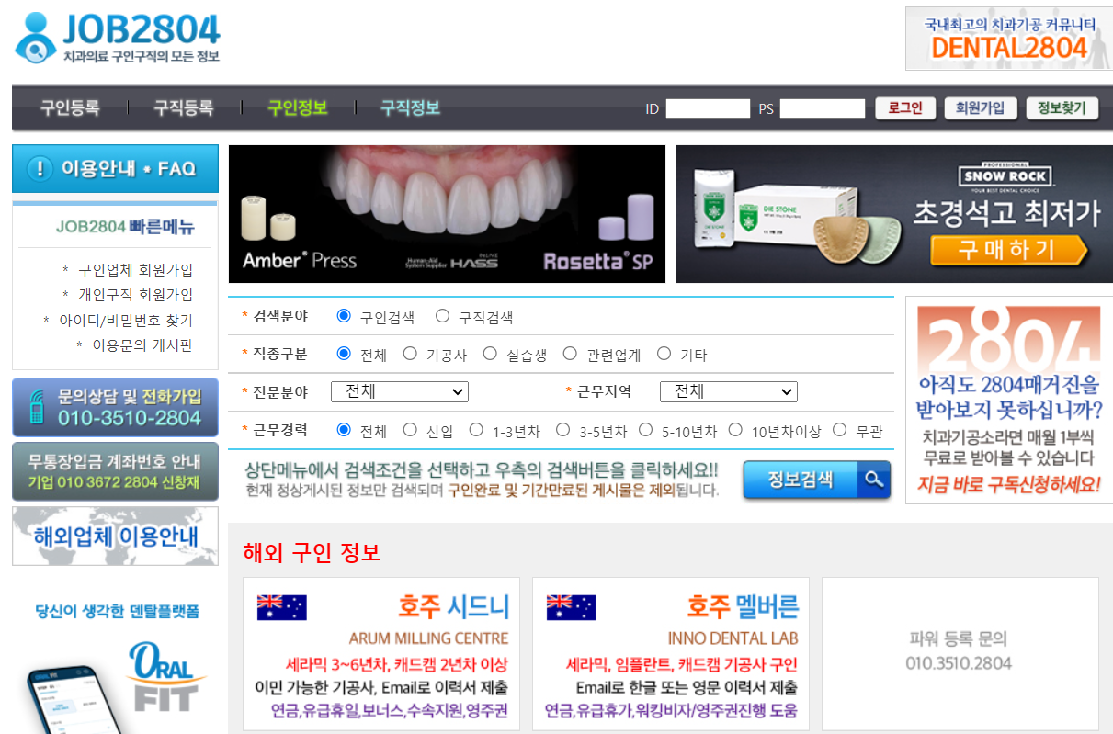The height and width of the screenshot is (734, 1113).
Task: Select the 구직검색 radio button
Action: [x=443, y=316]
